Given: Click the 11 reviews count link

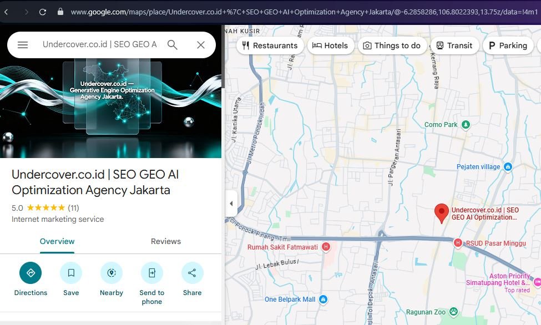Looking at the screenshot, I should (x=73, y=208).
